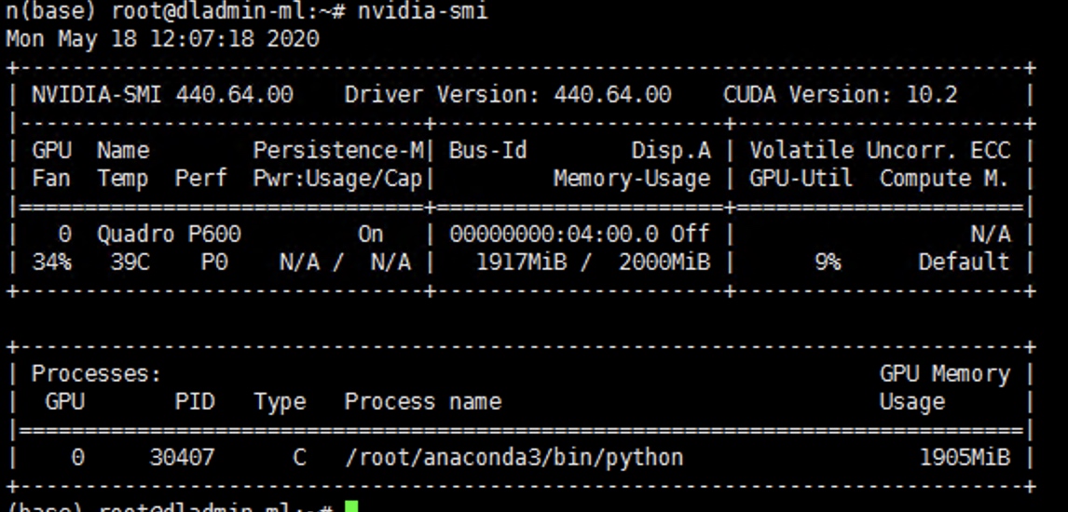Screen dimensions: 1068x512
Task: Click the 1917MiB memory used value
Action: point(514,263)
